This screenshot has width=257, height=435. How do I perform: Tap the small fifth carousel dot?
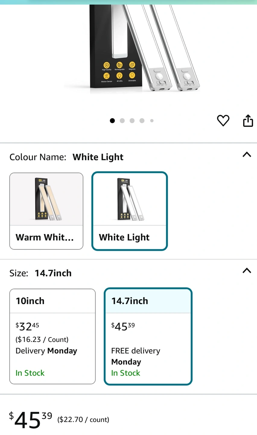pyautogui.click(x=152, y=121)
